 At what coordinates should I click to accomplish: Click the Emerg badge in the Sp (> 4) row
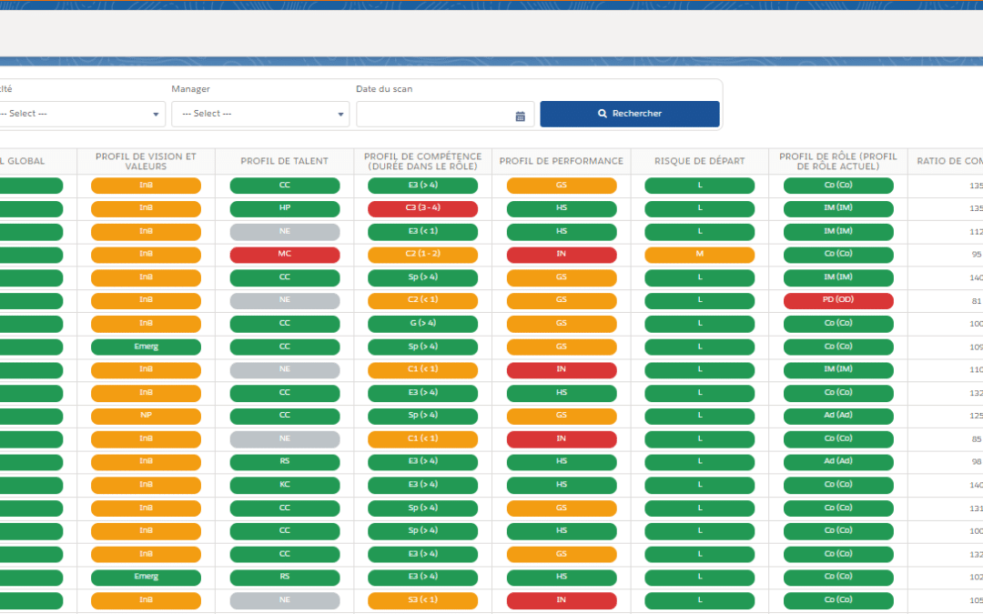click(146, 347)
